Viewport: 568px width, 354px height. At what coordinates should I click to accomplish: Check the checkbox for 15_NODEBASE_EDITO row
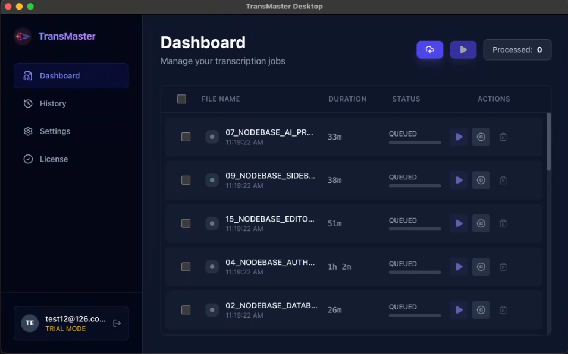coord(186,223)
